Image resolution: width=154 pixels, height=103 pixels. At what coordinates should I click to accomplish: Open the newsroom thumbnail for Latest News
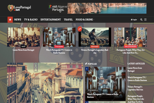click(23, 37)
